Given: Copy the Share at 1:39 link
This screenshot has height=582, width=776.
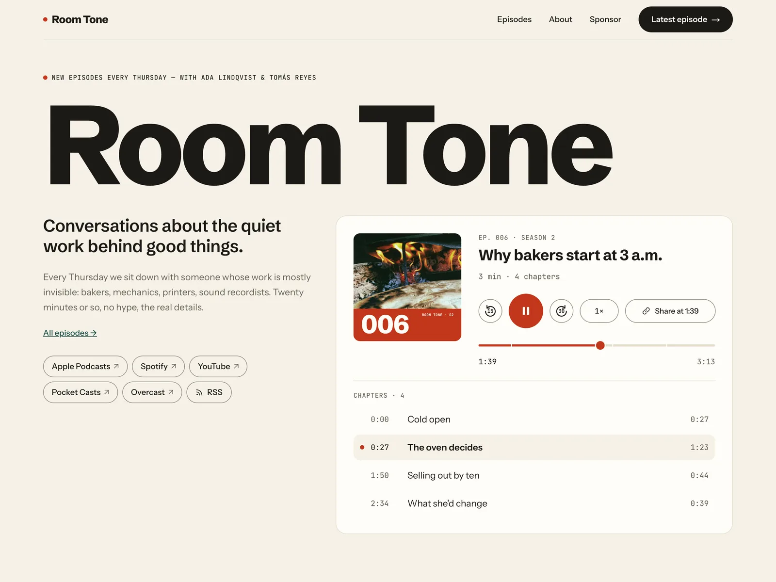Looking at the screenshot, I should coord(670,311).
